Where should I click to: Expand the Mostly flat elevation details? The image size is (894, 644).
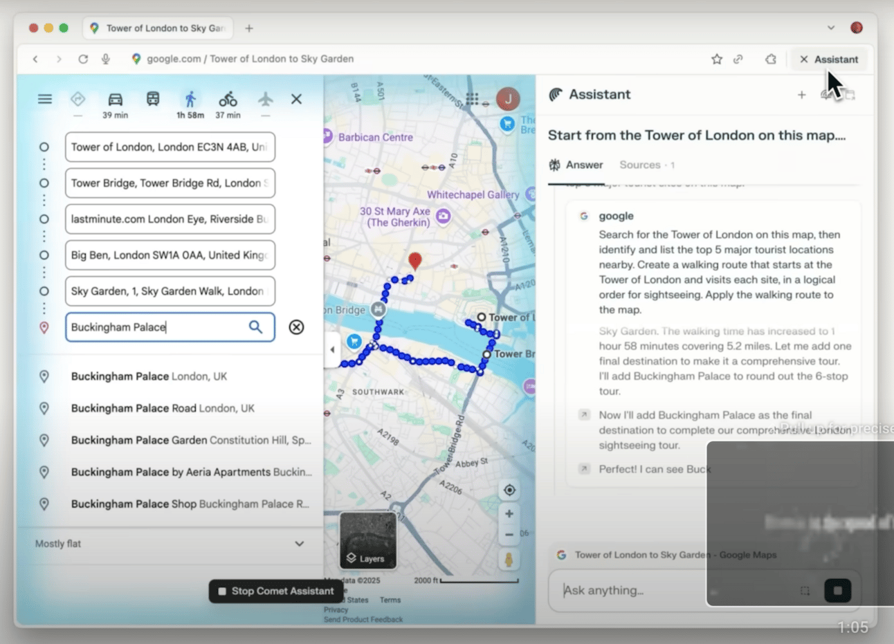point(170,544)
